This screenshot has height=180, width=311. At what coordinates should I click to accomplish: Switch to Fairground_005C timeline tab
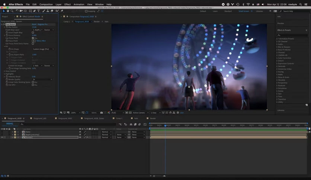click(65, 118)
